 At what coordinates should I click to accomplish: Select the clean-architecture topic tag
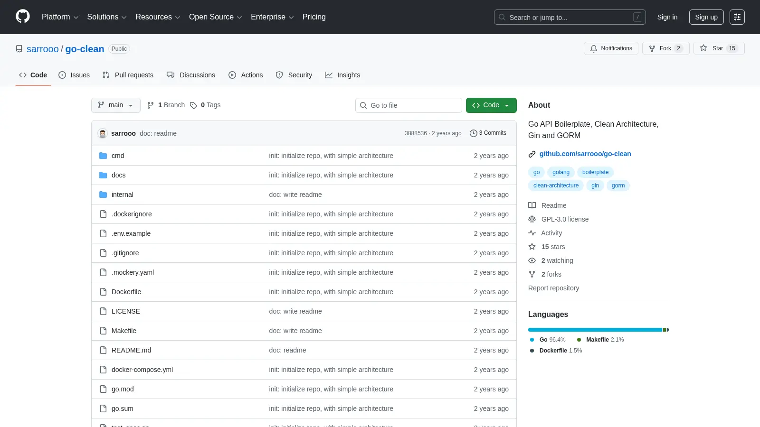pos(556,186)
